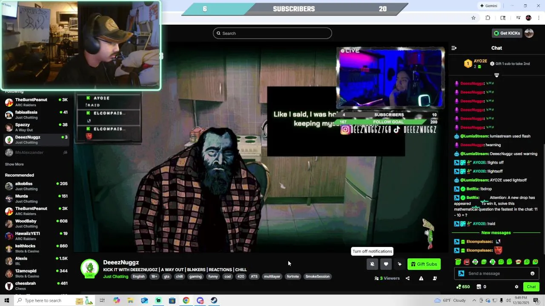Follow the channel using the heart icon
545x306 pixels.
point(386,264)
